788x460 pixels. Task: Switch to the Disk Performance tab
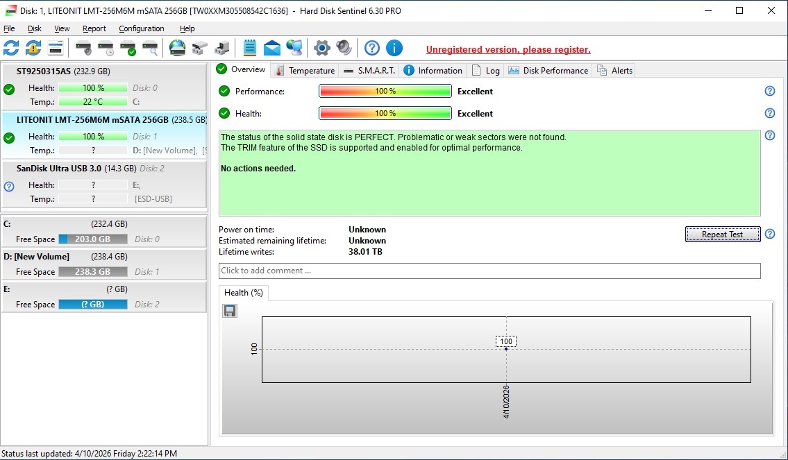tap(548, 70)
